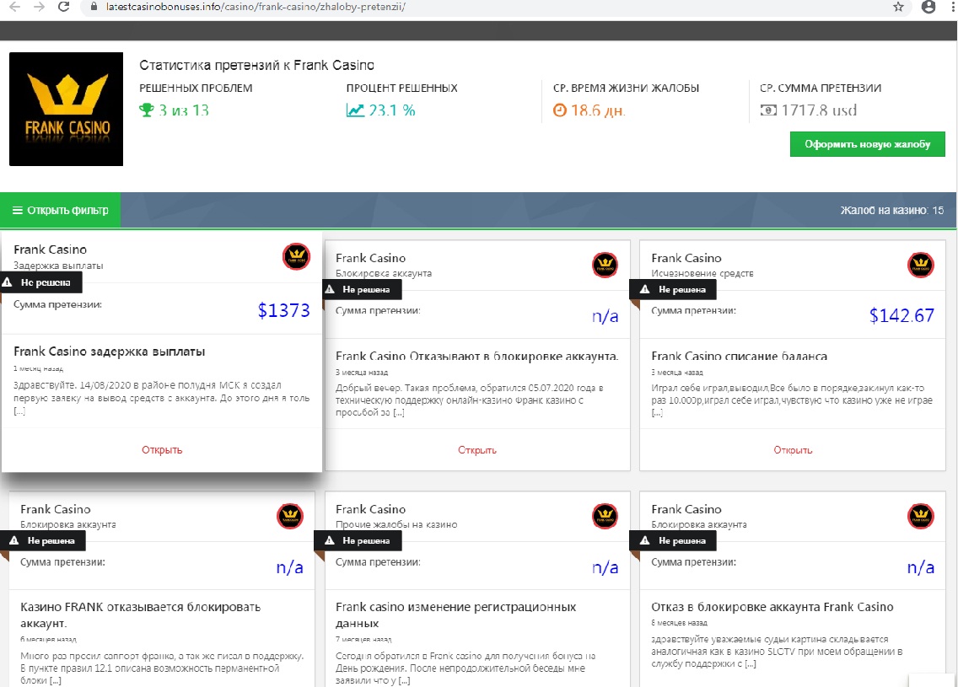Screen dimensions: 958x687
Task: Click Открыть on the списание баланса complaint
Action: click(x=793, y=450)
